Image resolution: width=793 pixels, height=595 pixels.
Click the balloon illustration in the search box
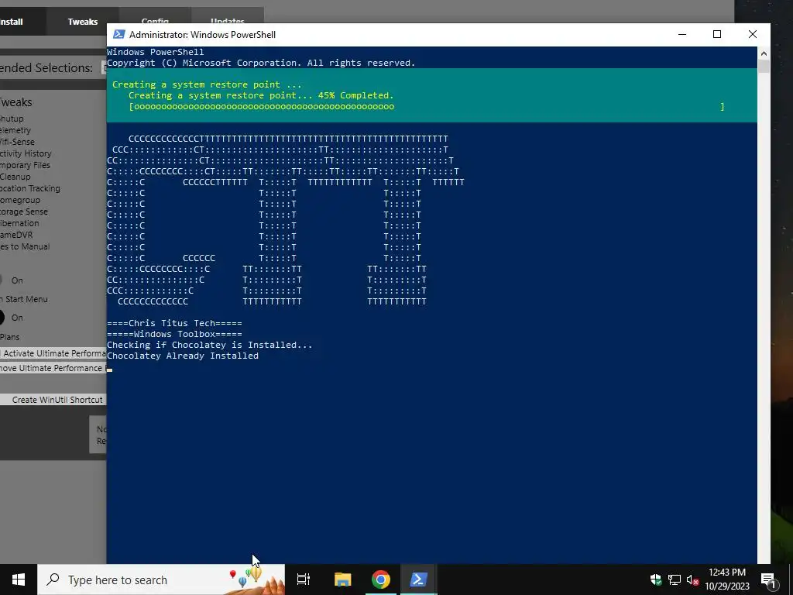(256, 580)
